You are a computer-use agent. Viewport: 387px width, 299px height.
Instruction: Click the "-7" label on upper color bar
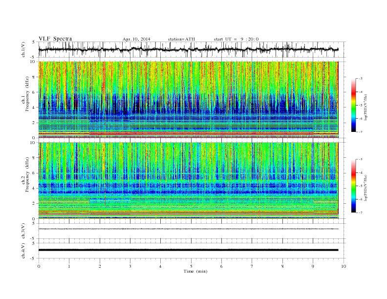click(x=361, y=132)
